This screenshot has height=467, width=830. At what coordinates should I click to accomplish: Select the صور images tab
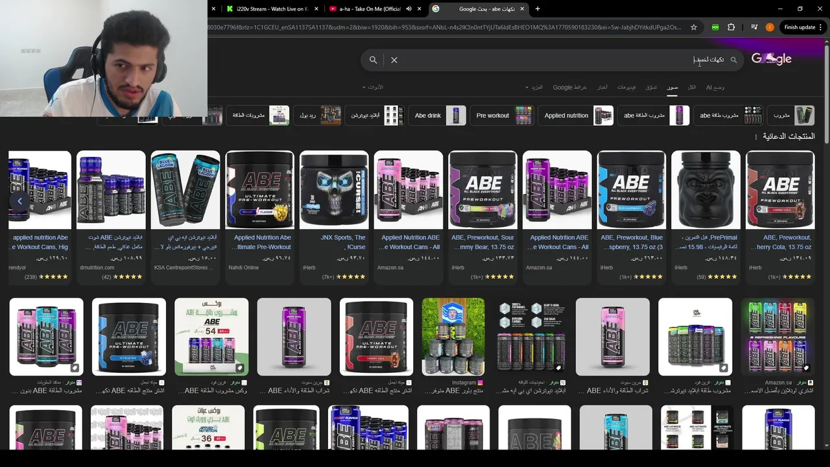pos(673,87)
